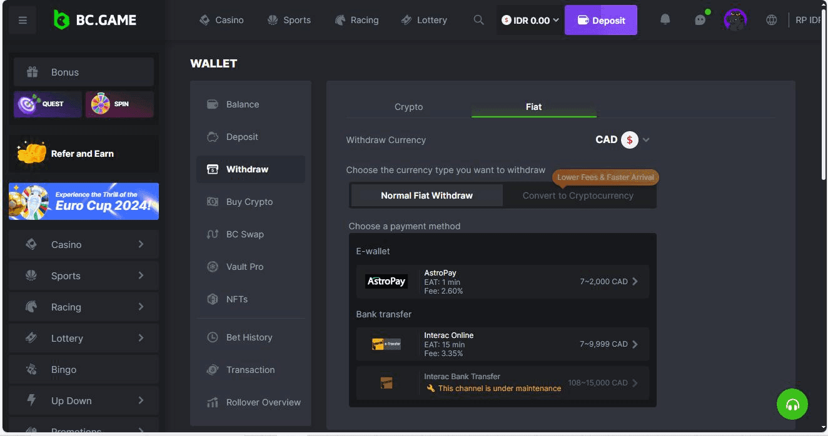828x436 pixels.
Task: Click the globe language icon
Action: point(772,20)
